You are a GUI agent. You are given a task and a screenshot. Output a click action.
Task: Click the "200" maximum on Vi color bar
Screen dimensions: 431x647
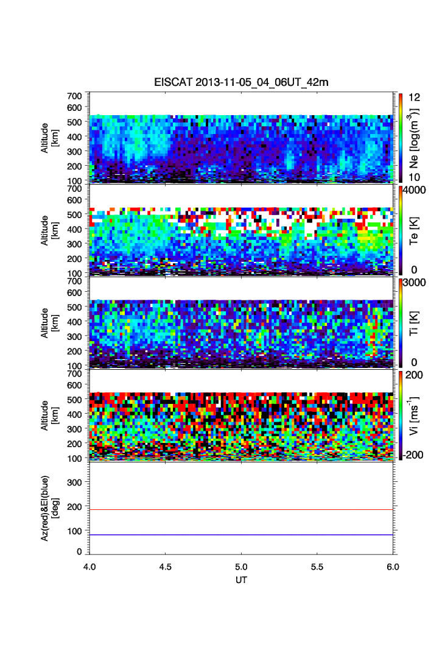pos(414,375)
